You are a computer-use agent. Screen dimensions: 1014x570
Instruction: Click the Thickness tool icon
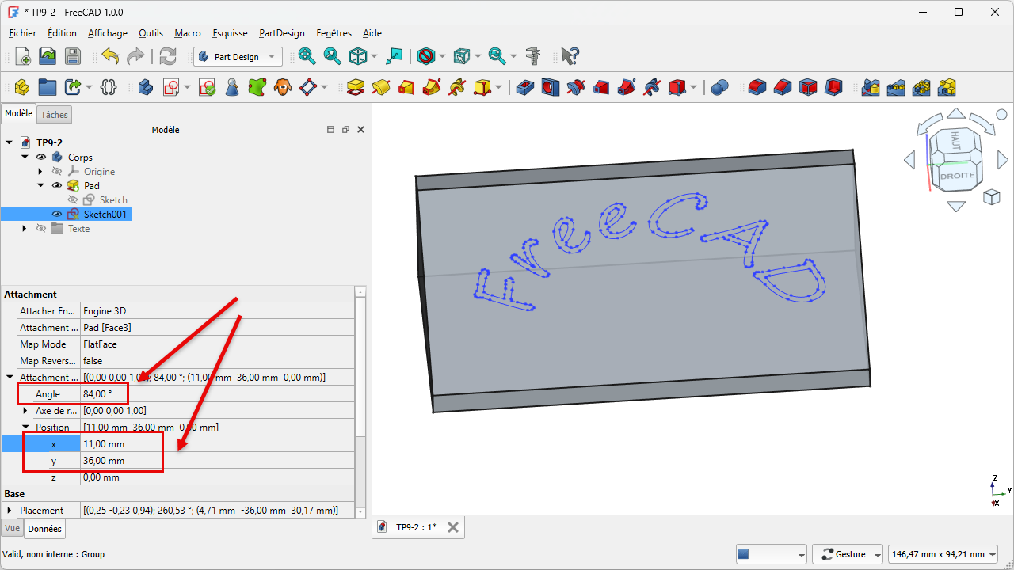(833, 87)
